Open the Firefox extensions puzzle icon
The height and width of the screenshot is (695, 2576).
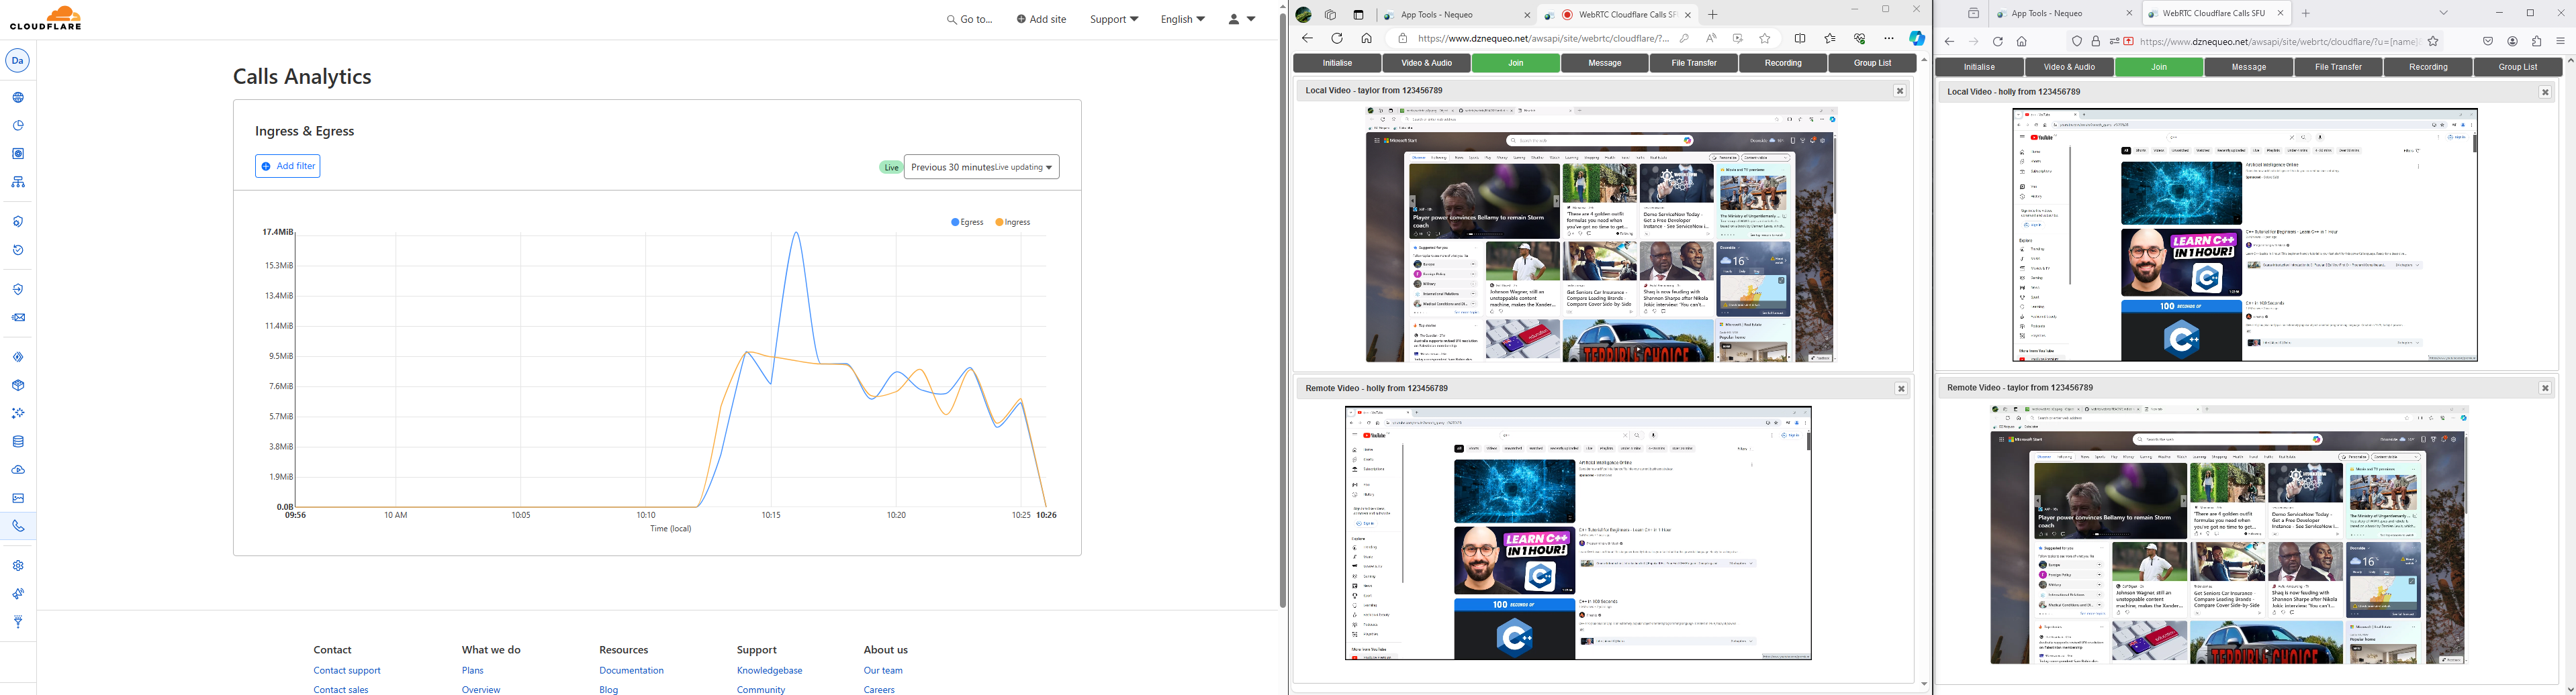[2537, 42]
